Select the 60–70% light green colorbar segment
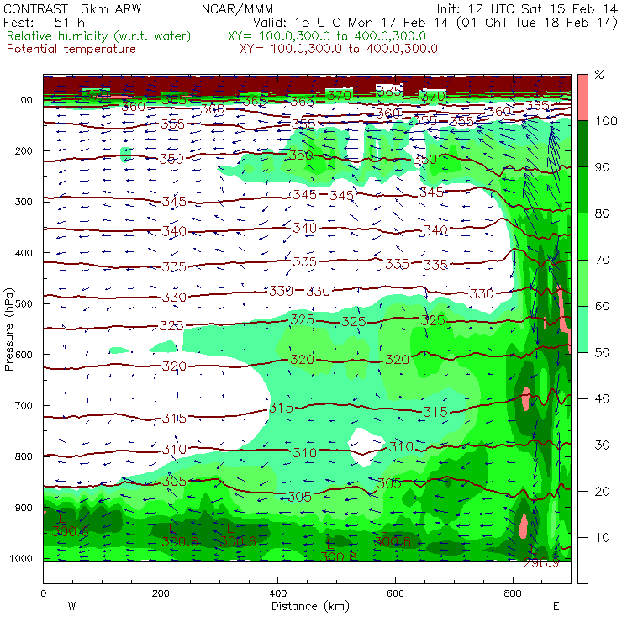This screenshot has height=622, width=622. pos(582,282)
